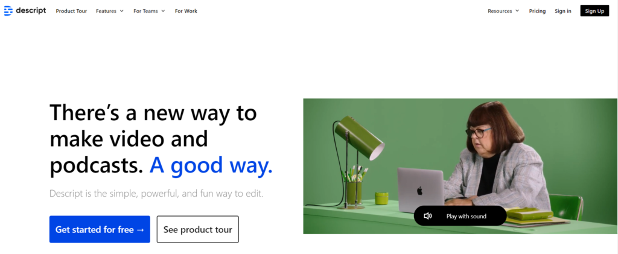The width and height of the screenshot is (618, 254).
Task: Click the speaker icon on video
Action: (x=428, y=216)
